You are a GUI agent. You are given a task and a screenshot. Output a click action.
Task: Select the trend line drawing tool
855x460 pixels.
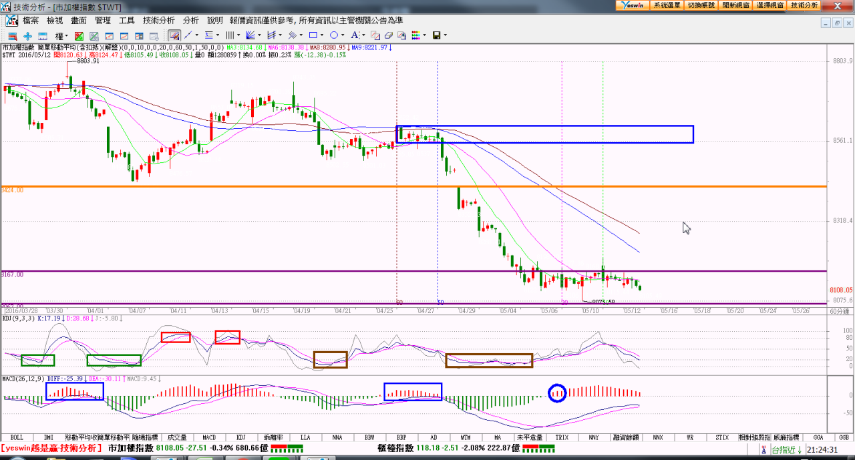coord(188,35)
